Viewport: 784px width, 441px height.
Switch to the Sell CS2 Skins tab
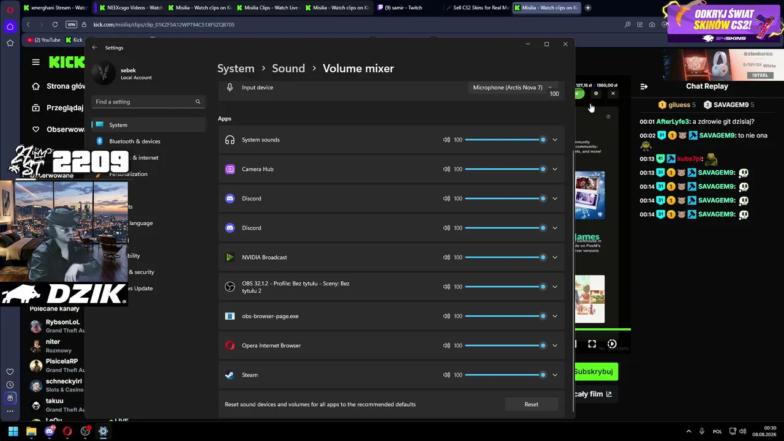pos(478,8)
